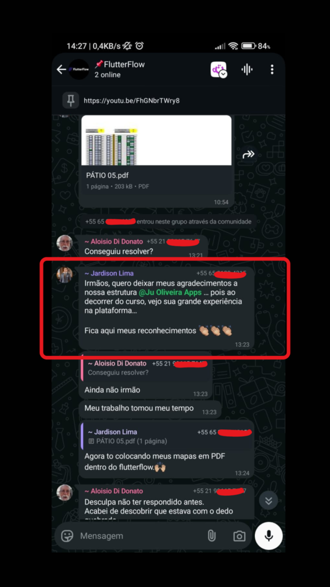Forward the PÁTIO 05.pdf using arrow icon
Image resolution: width=330 pixels, height=587 pixels.
(x=249, y=154)
